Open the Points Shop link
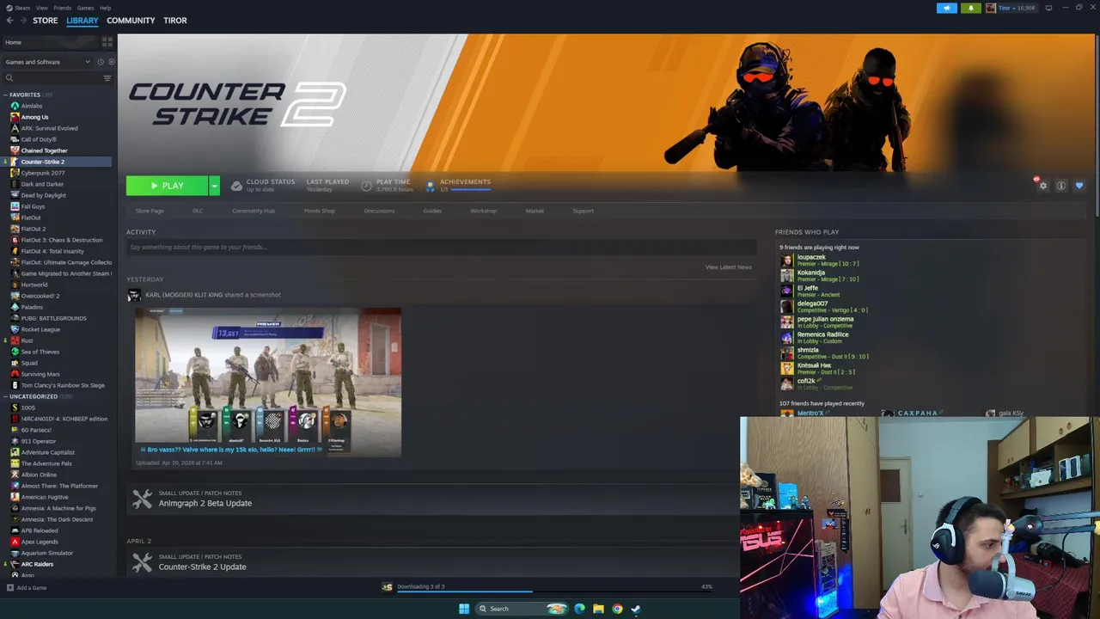Viewport: 1100px width, 619px height. point(319,211)
